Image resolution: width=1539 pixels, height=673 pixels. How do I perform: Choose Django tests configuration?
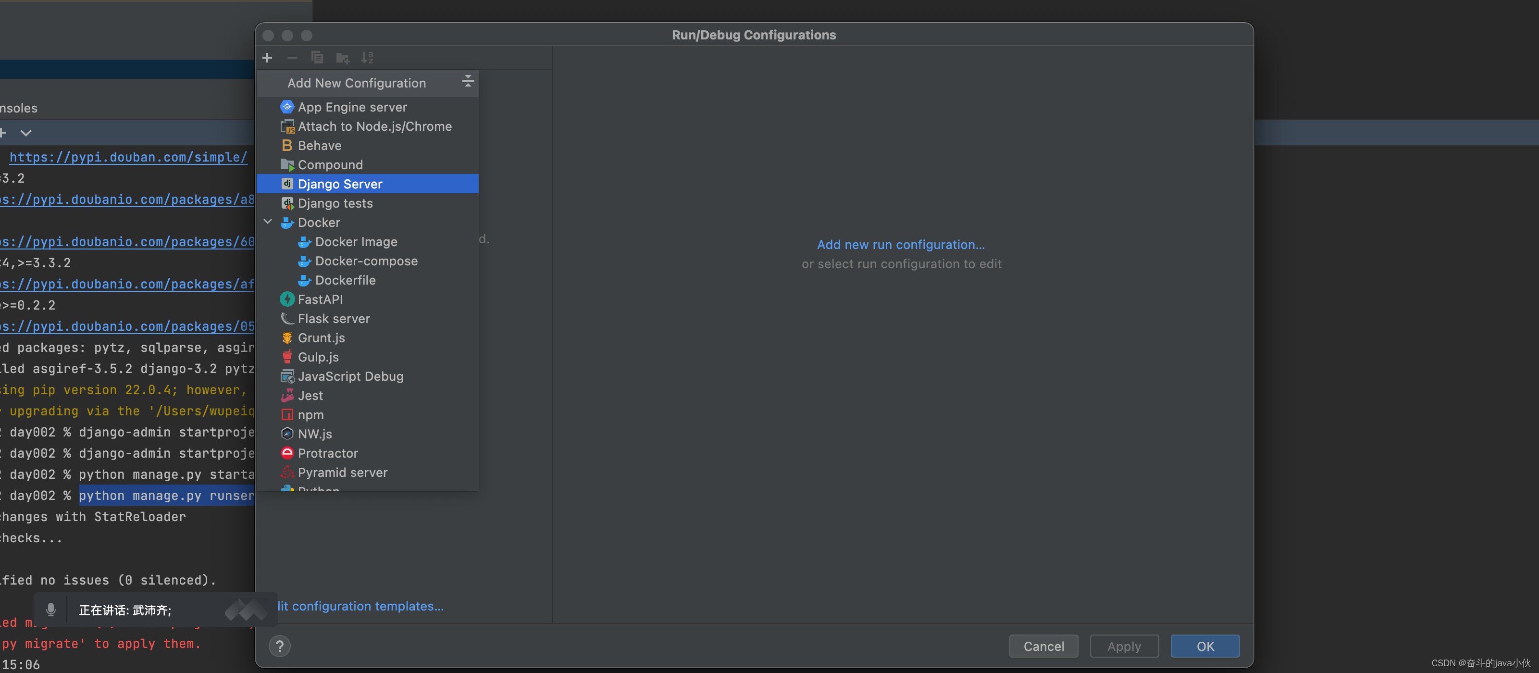367,203
